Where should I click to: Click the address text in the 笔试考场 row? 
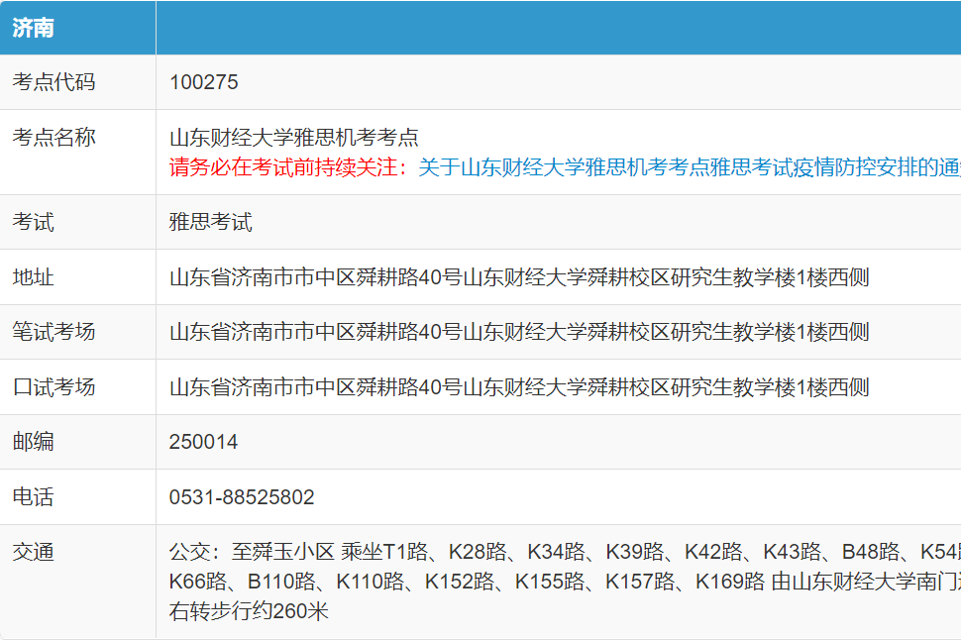point(519,332)
